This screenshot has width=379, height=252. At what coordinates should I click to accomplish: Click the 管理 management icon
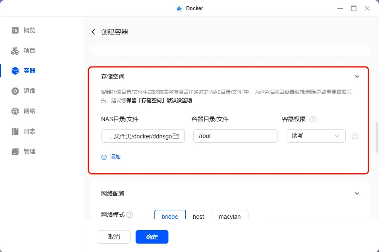[x=15, y=151]
